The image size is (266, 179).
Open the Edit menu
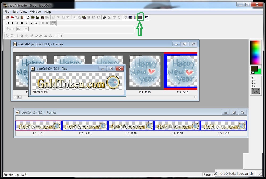pyautogui.click(x=15, y=12)
